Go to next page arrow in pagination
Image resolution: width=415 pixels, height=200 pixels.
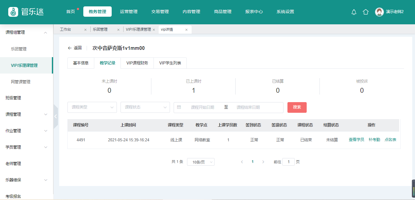263,162
